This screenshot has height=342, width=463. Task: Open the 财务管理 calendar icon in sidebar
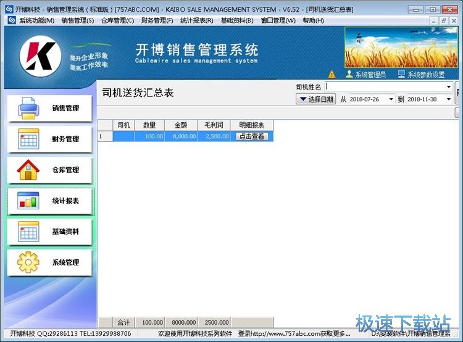click(x=28, y=138)
